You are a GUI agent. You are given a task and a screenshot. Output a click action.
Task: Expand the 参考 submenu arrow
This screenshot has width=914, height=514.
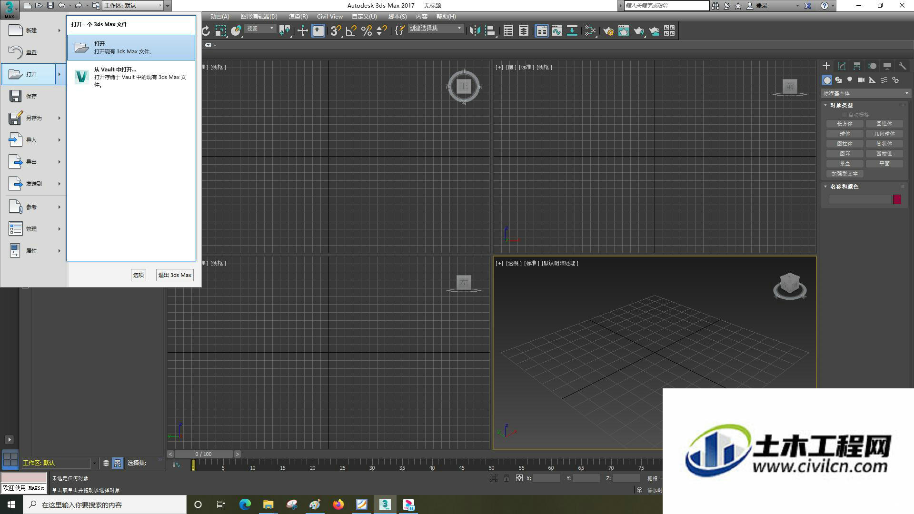60,207
